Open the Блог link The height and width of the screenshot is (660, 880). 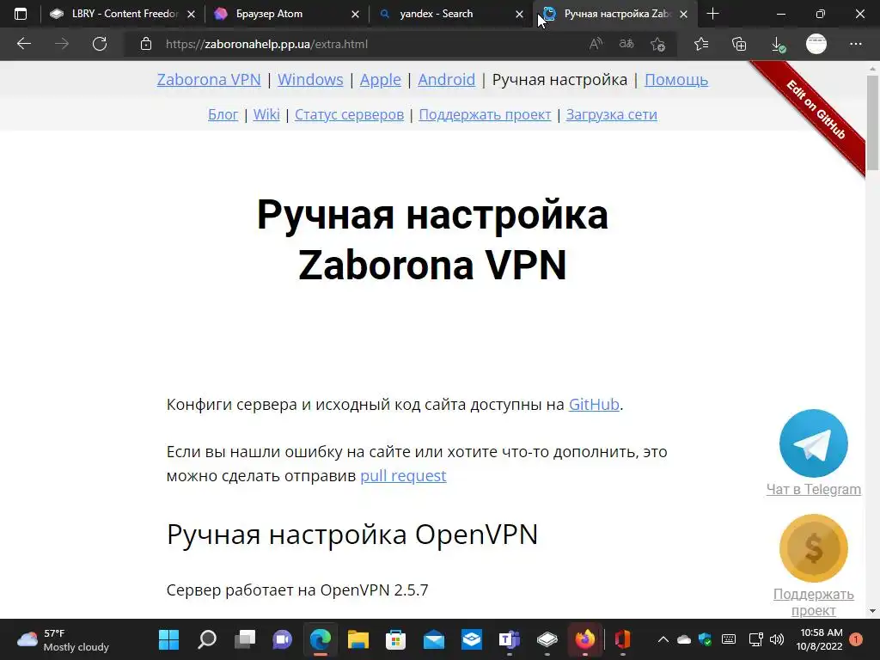coord(223,114)
